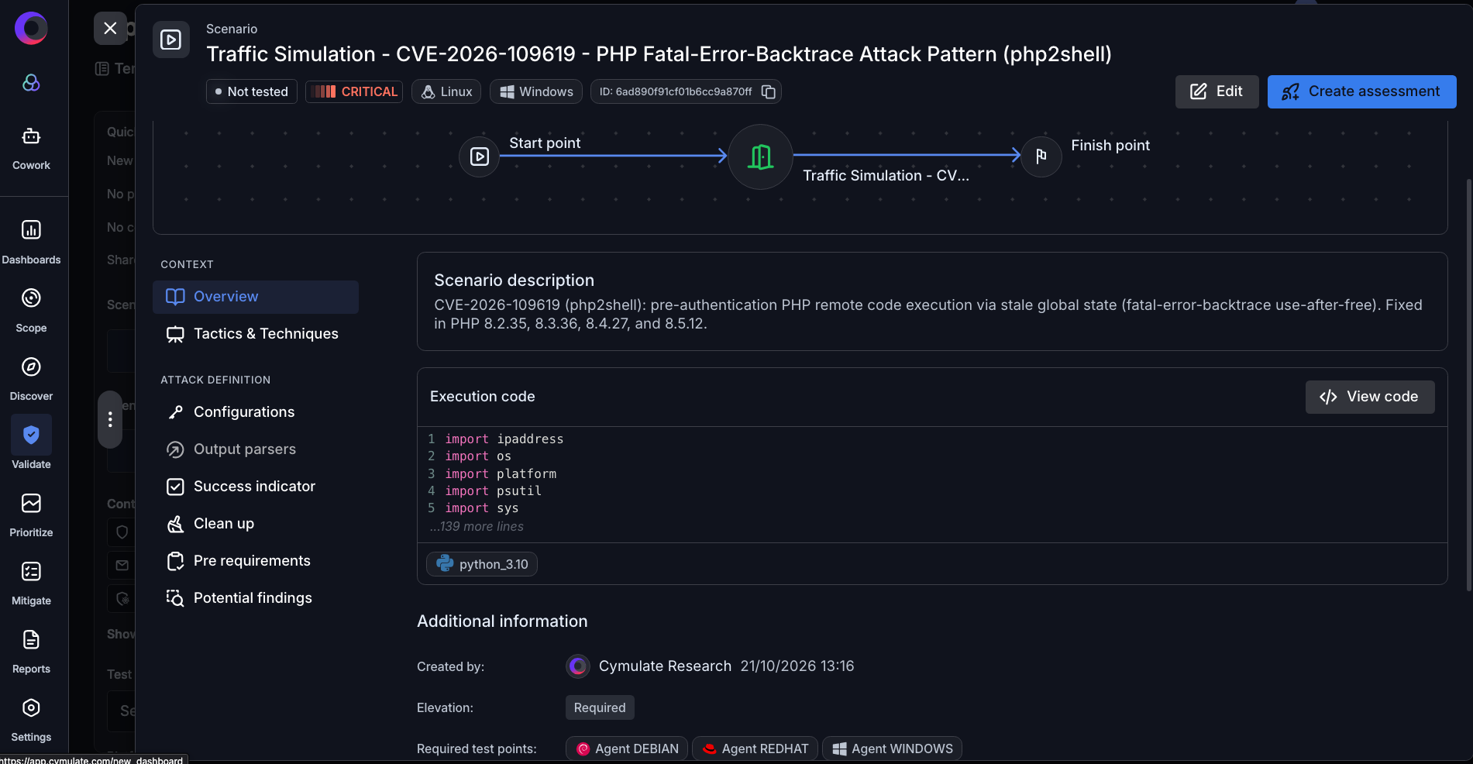Open the Prioritize sidebar section
The image size is (1473, 764).
31,515
